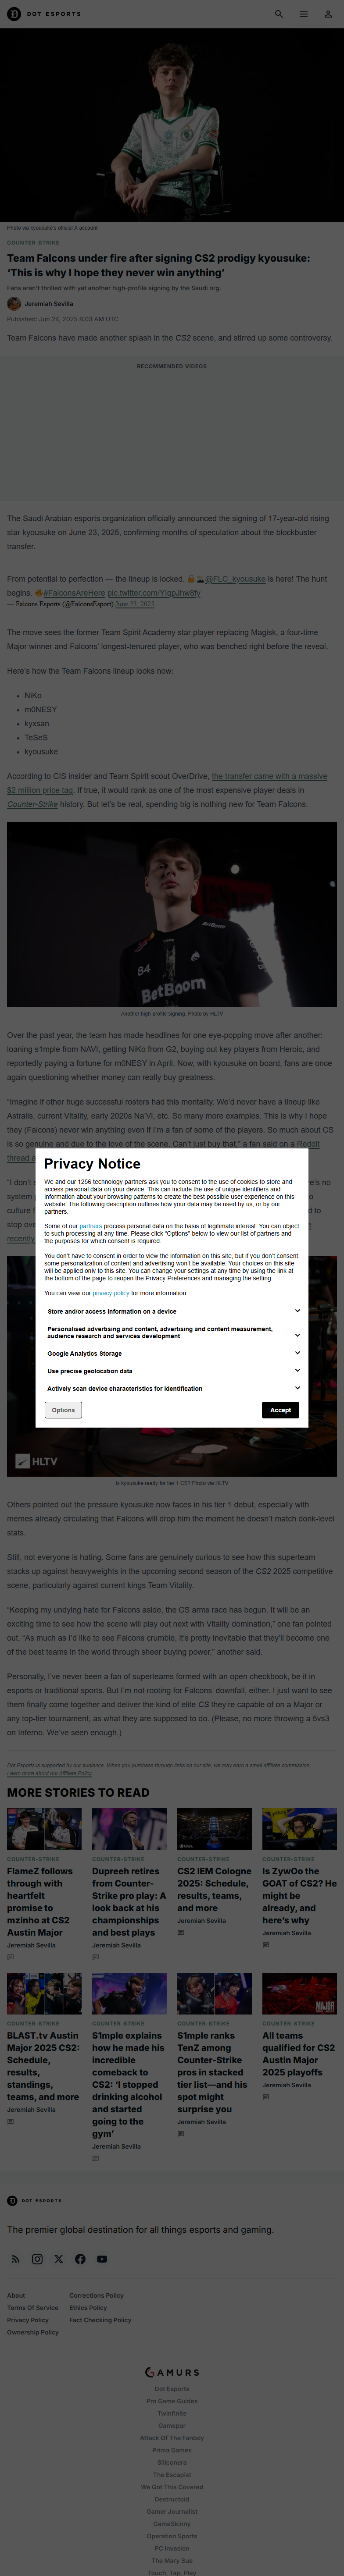Click the user account icon

pos(327,14)
